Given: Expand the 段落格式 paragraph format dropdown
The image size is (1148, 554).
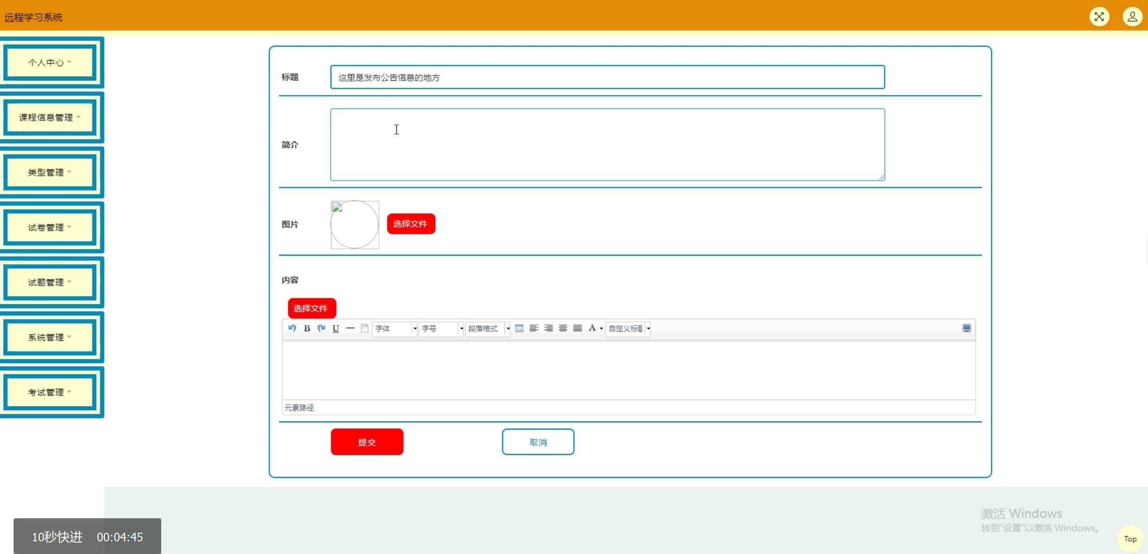Looking at the screenshot, I should 487,329.
